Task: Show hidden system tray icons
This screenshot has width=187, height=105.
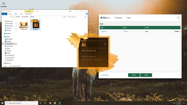Action: click(x=172, y=103)
